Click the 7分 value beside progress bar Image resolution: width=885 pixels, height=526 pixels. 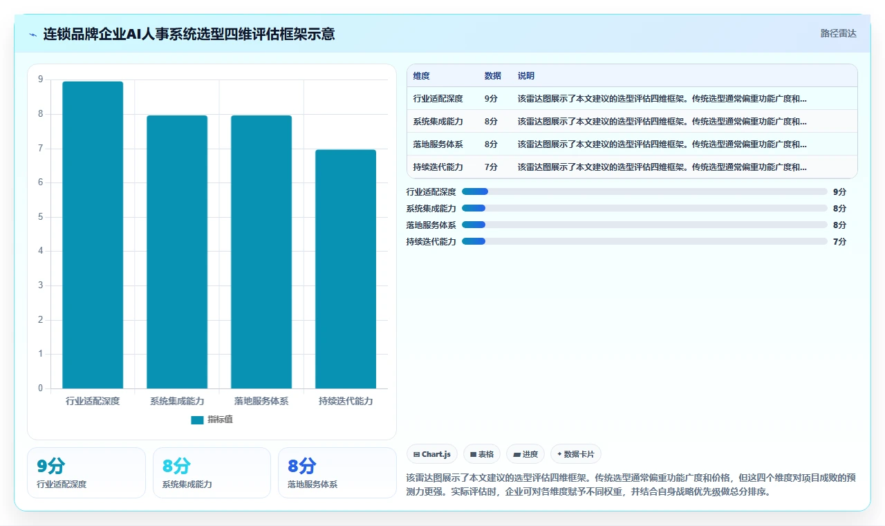point(839,241)
